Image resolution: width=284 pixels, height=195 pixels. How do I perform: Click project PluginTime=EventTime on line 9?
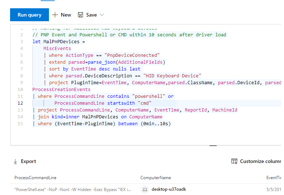88,82
